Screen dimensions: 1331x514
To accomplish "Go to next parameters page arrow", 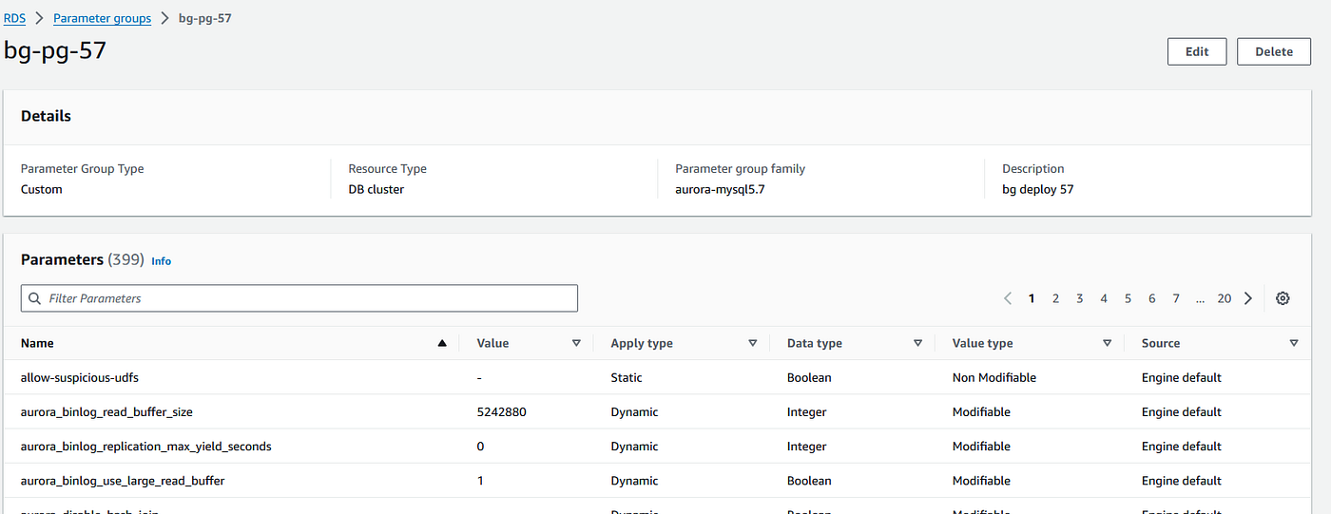I will (x=1248, y=298).
